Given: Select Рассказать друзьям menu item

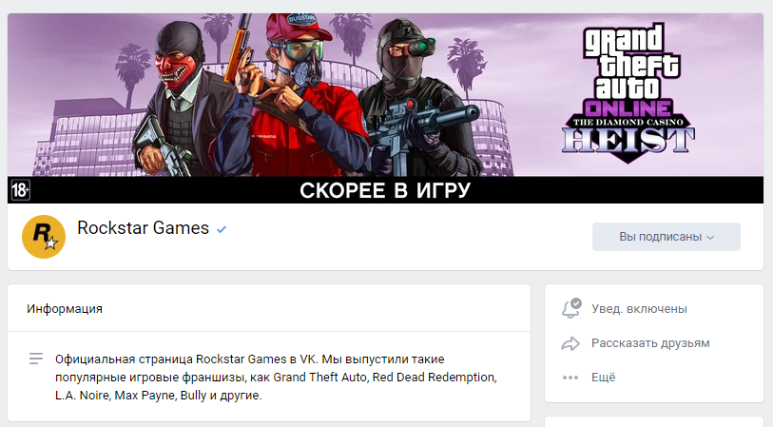Looking at the screenshot, I should [650, 343].
